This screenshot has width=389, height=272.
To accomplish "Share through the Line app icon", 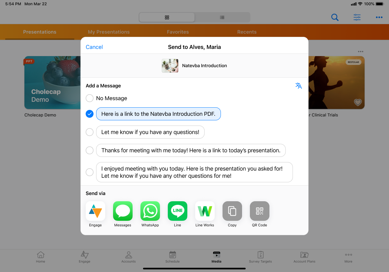I will 178,211.
